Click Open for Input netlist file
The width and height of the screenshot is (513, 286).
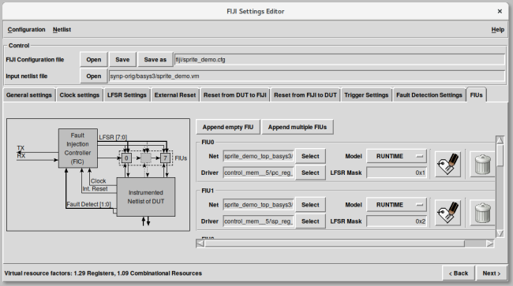pyautogui.click(x=94, y=76)
